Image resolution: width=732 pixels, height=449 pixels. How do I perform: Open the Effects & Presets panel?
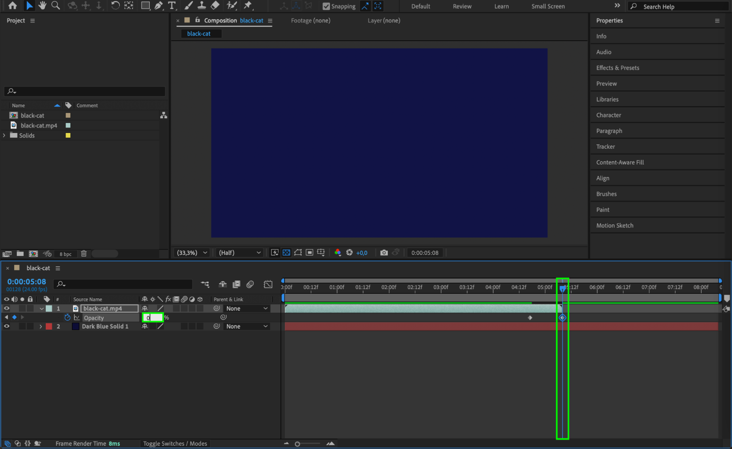617,68
